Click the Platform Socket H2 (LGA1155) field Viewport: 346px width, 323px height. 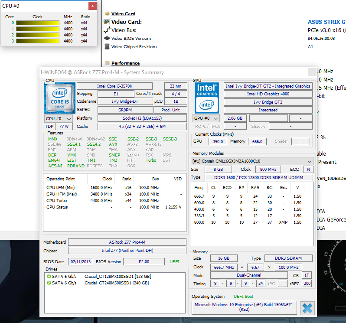[x=142, y=118]
